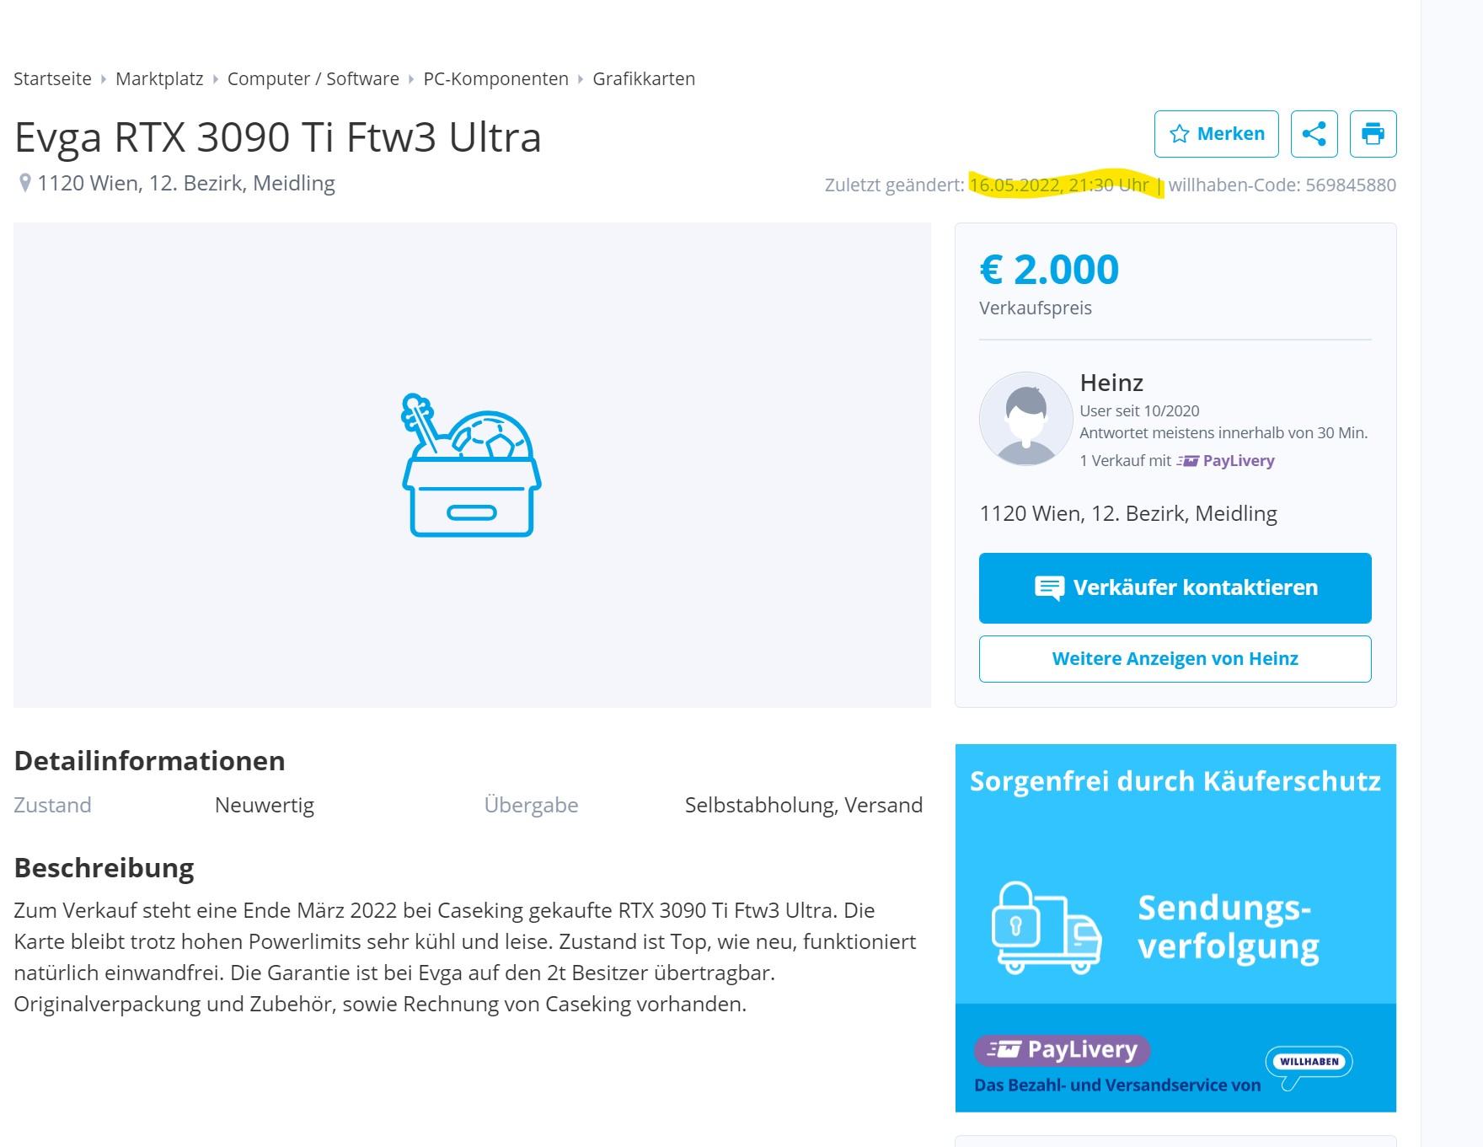Open Startseite breadcrumb link
This screenshot has width=1483, height=1147.
[x=52, y=79]
